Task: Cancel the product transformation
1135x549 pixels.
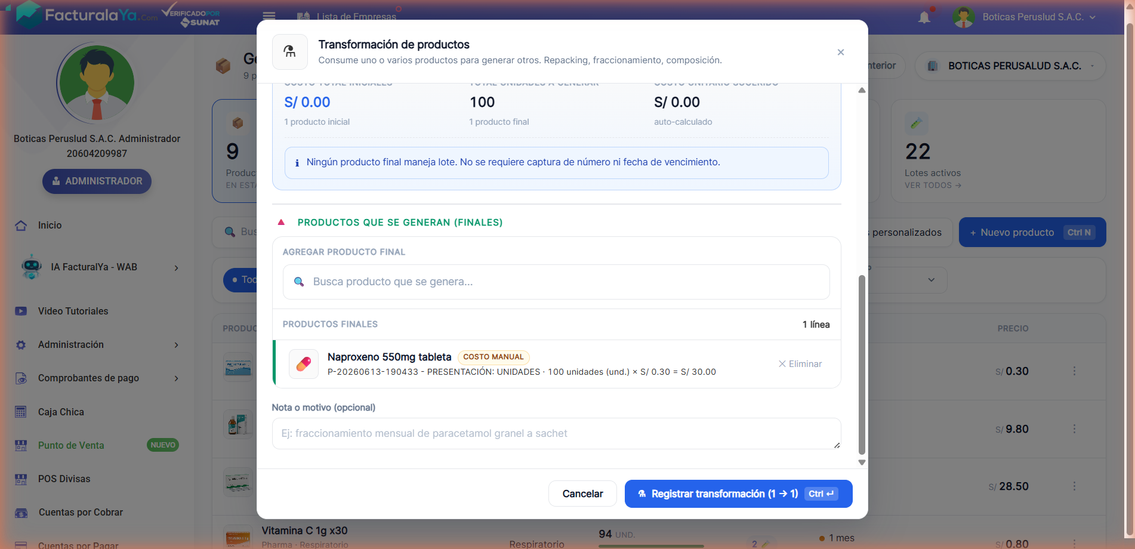Action: pyautogui.click(x=582, y=494)
